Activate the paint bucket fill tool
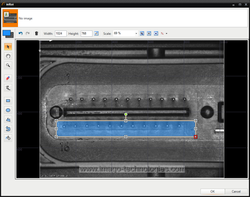Viewport: 250px width, 197px height. coord(8,138)
